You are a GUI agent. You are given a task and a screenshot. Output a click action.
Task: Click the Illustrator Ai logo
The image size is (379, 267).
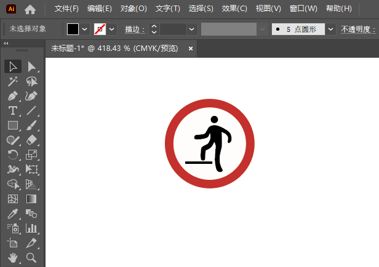click(11, 9)
